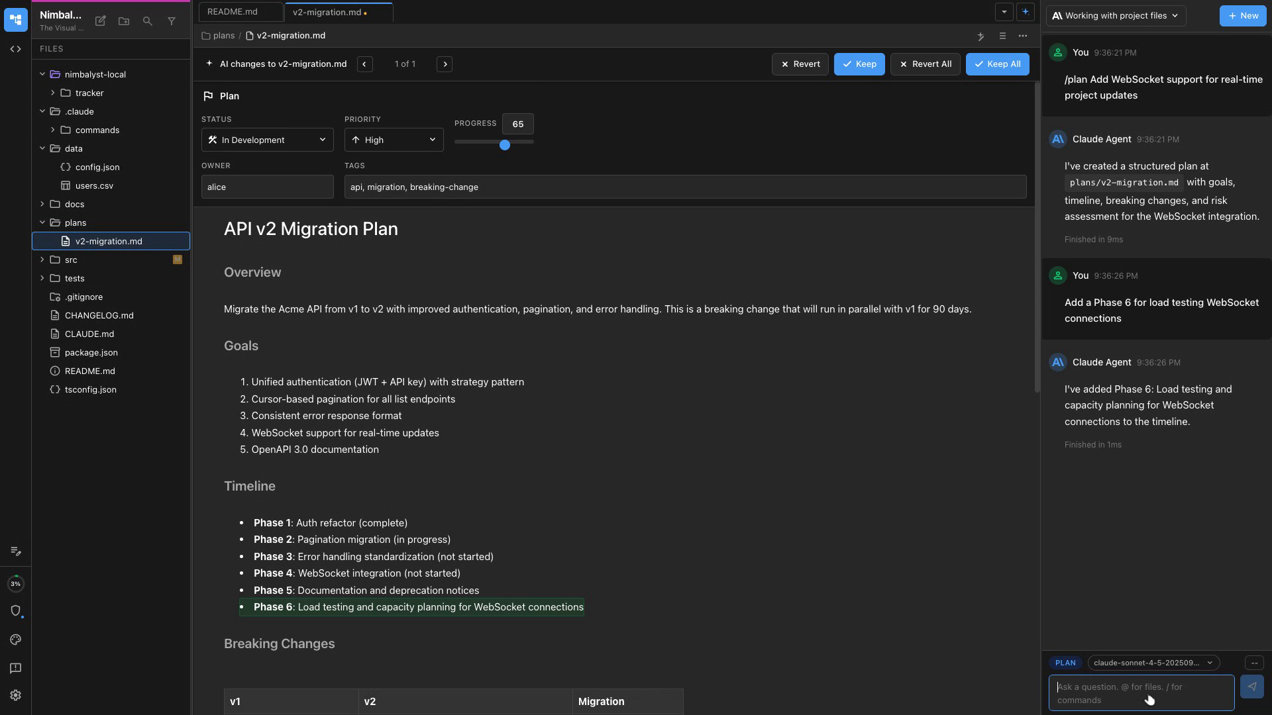Click the new file icon in sidebar header
The image size is (1272, 715).
(x=101, y=21)
